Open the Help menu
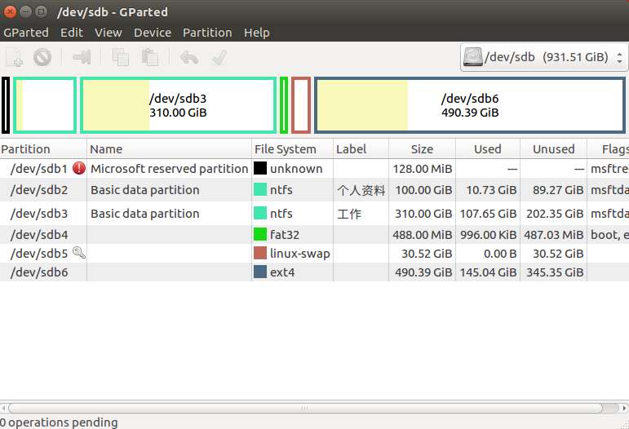This screenshot has width=629, height=429. 257,33
